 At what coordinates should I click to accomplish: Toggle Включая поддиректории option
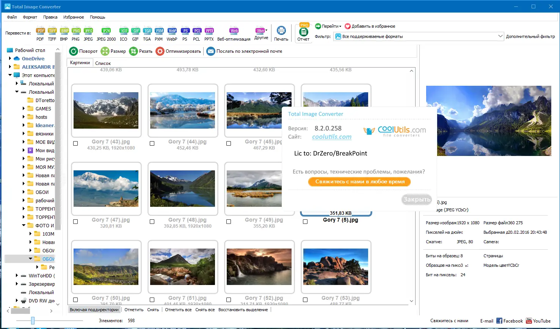[x=94, y=310]
